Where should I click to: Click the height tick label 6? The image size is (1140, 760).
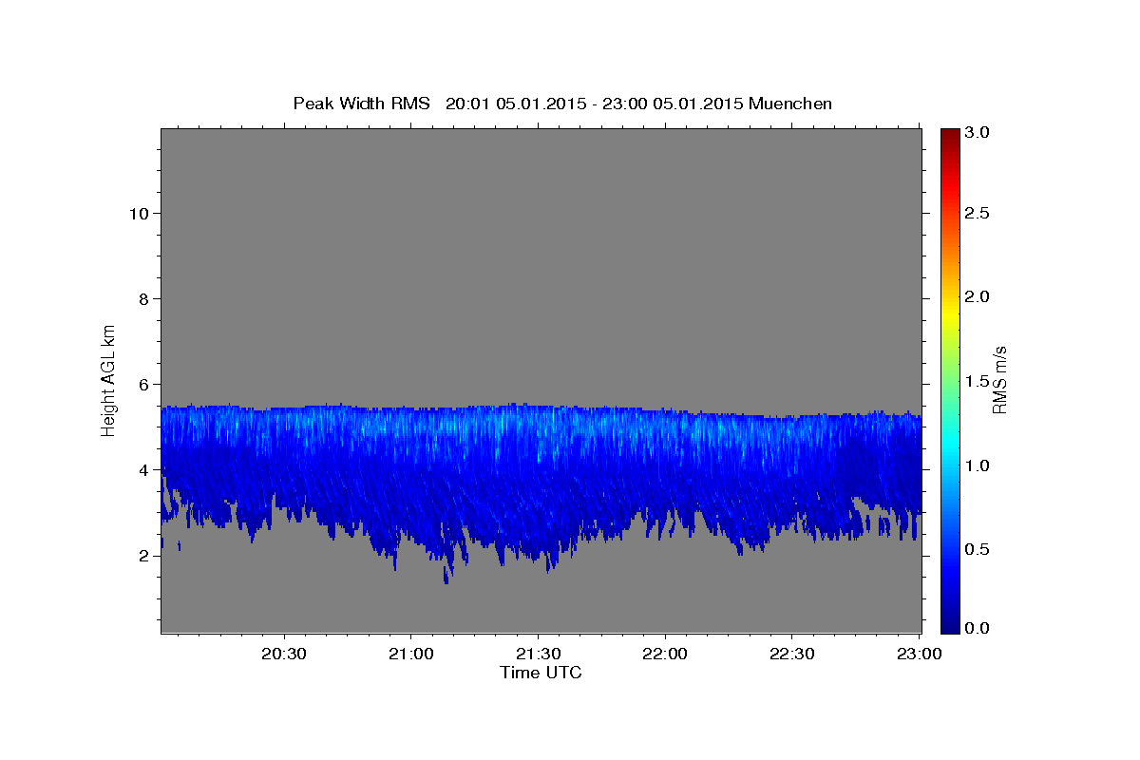[x=144, y=384]
